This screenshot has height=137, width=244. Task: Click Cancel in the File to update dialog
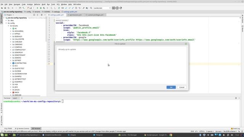point(181,87)
